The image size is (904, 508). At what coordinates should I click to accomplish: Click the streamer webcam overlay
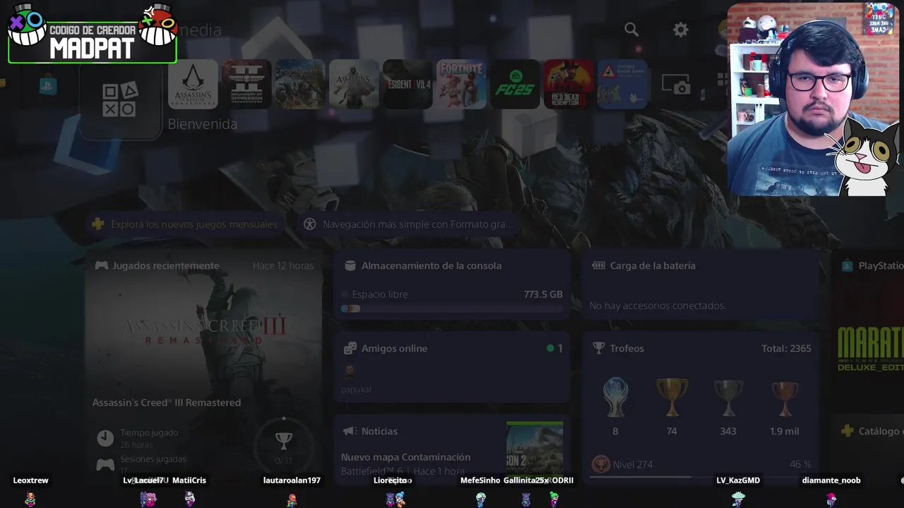pos(814,99)
